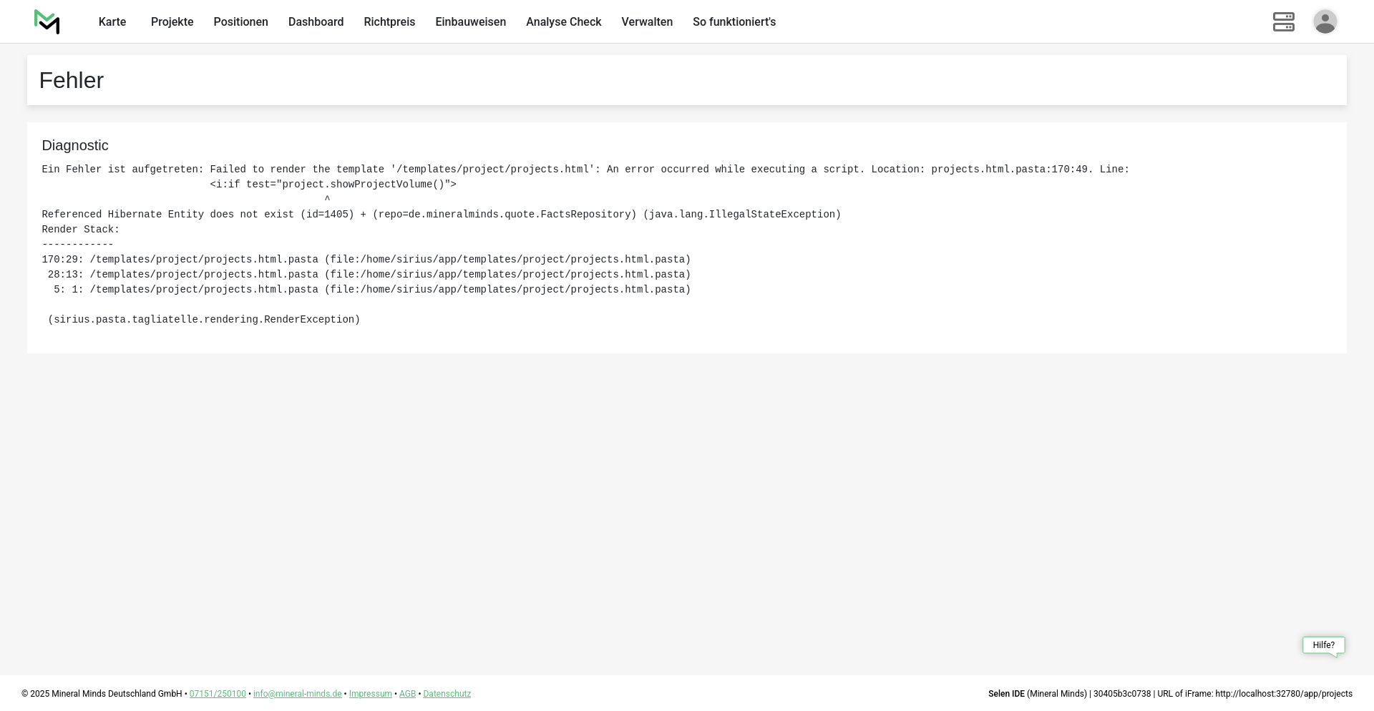Open the user profile avatar
The image size is (1374, 711).
1325,22
